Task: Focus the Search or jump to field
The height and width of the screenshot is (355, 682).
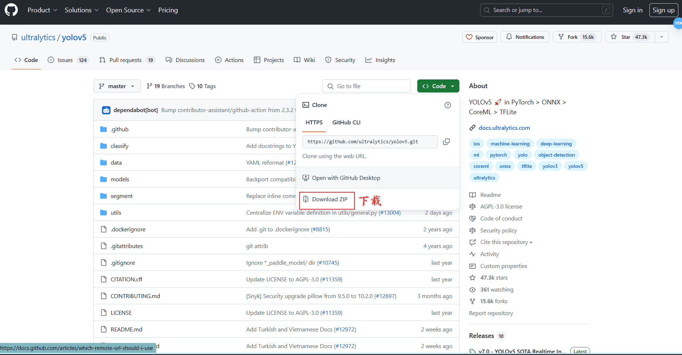Action: coord(547,10)
